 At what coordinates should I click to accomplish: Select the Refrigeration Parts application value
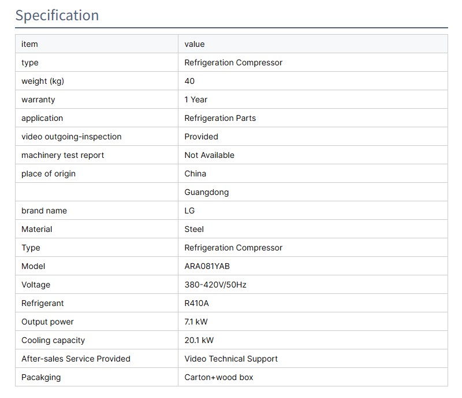(220, 118)
